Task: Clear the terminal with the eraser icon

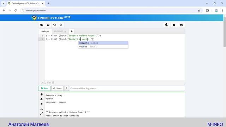Action: click(42, 104)
